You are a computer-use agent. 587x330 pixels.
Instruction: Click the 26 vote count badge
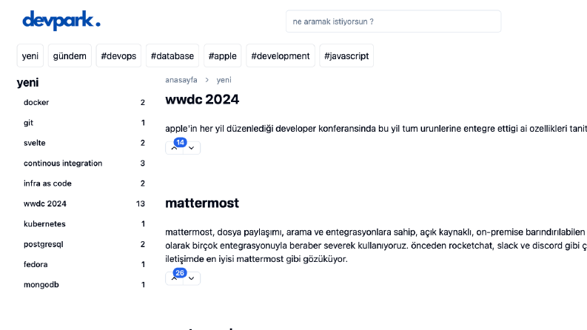pos(180,273)
